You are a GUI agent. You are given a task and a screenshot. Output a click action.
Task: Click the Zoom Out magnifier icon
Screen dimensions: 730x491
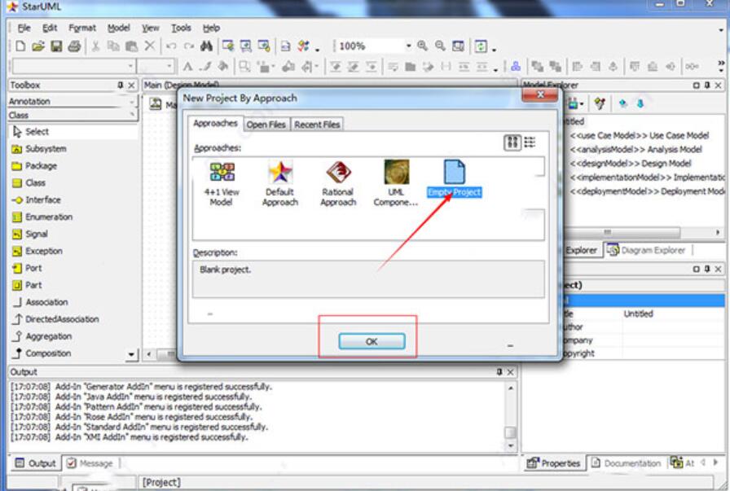point(440,46)
